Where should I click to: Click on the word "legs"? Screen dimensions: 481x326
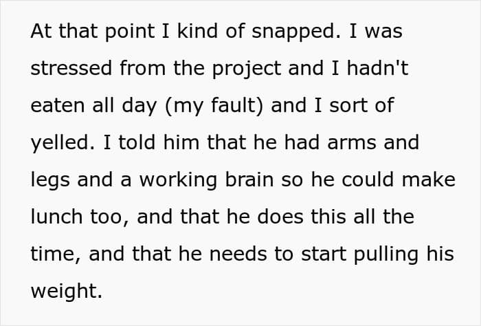click(50, 181)
